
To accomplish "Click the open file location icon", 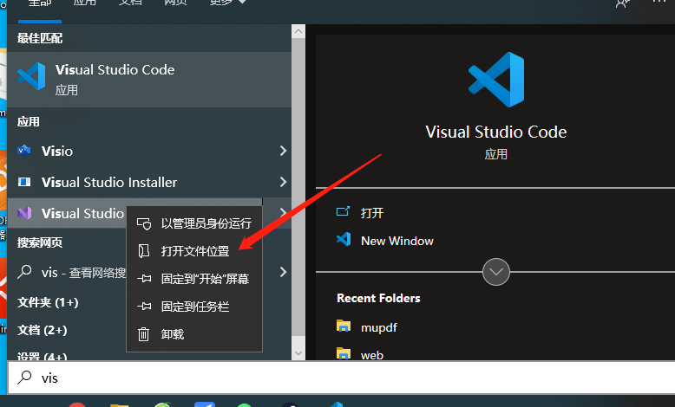I will pyautogui.click(x=144, y=251).
